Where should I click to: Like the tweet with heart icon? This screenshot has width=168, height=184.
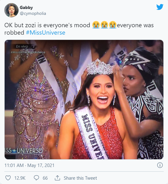[x=8, y=178]
